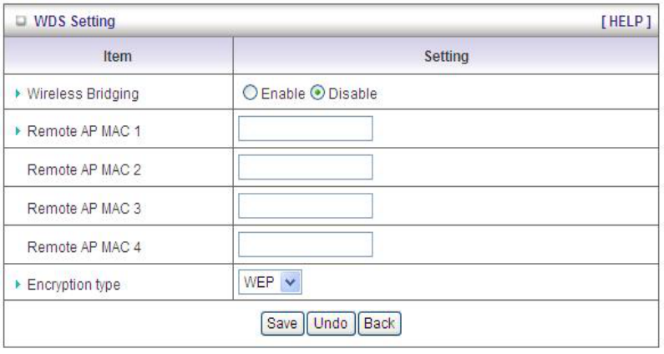
Task: Open the WEP encryption type dropdown
Action: [x=269, y=284]
